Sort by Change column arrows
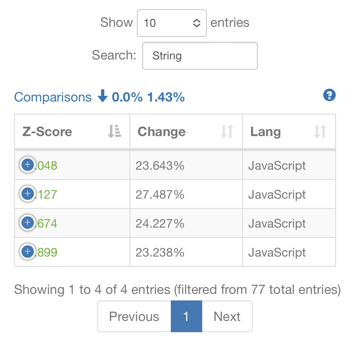The image size is (350, 349). tap(227, 131)
